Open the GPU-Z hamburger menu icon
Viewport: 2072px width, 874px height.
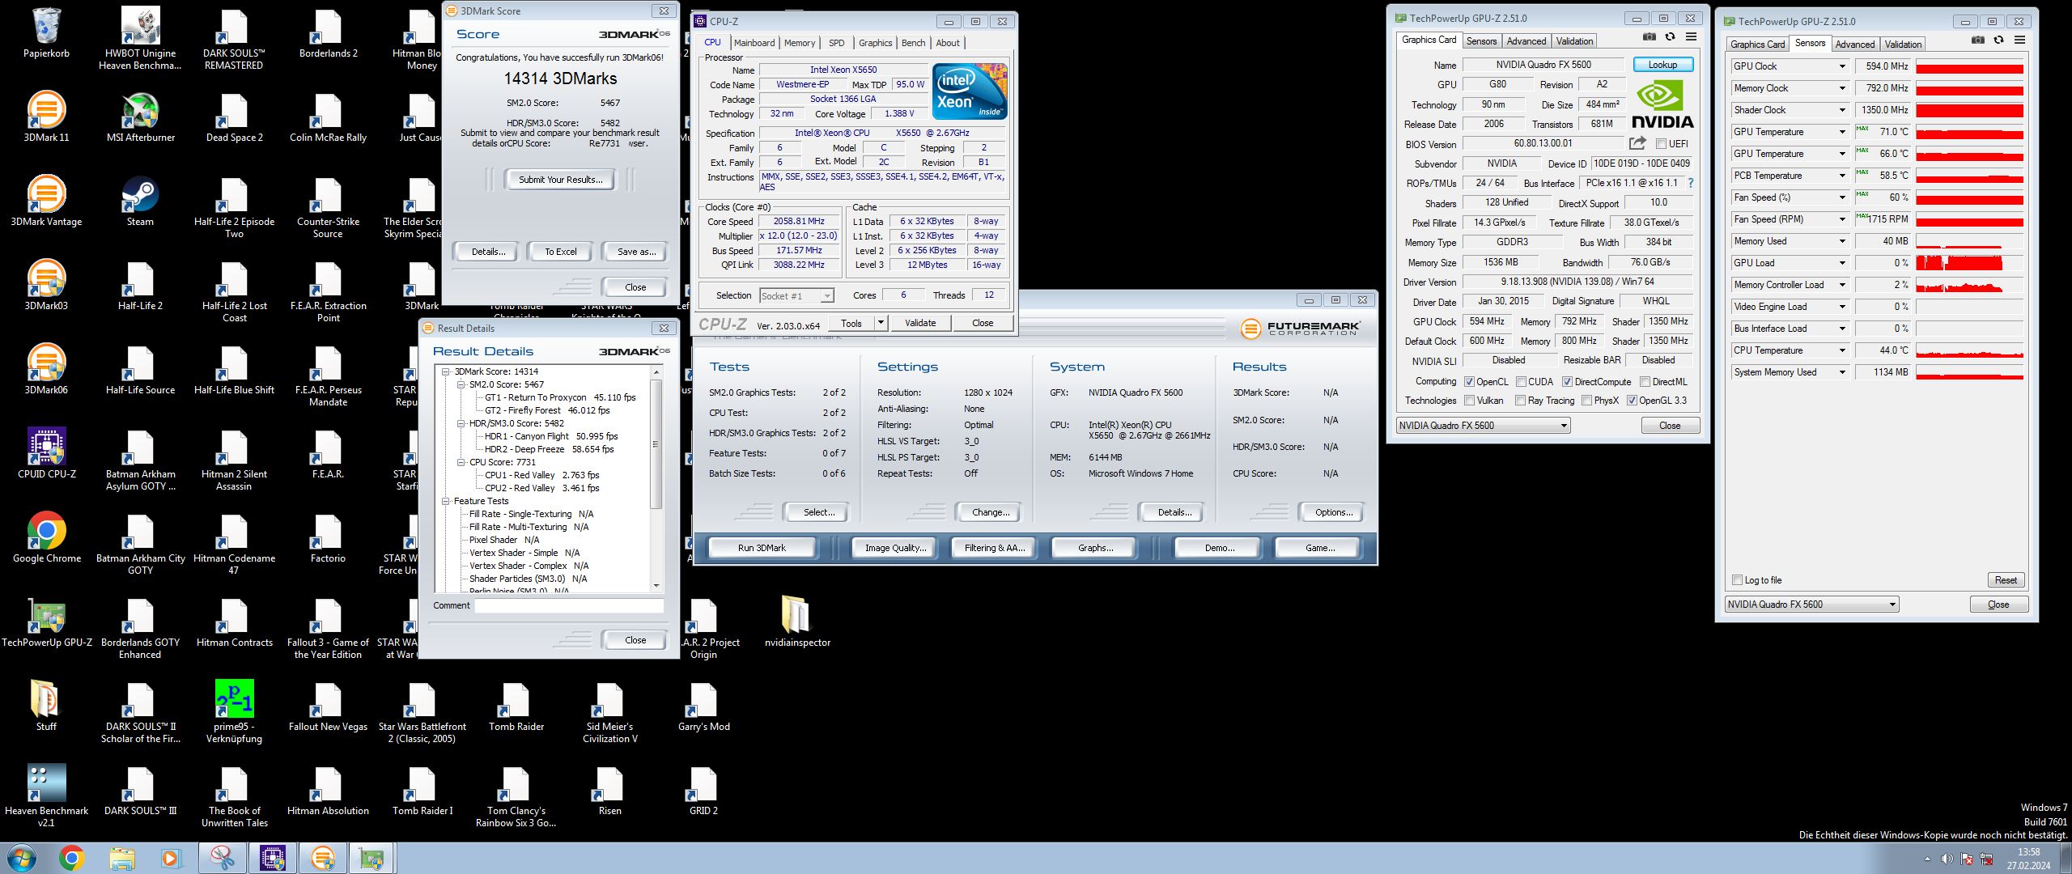click(1691, 37)
